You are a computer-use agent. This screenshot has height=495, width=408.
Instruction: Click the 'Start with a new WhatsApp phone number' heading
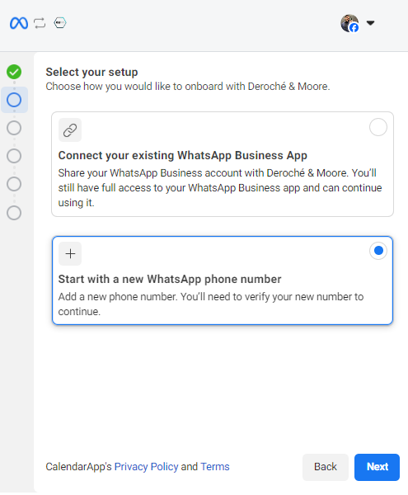click(170, 280)
